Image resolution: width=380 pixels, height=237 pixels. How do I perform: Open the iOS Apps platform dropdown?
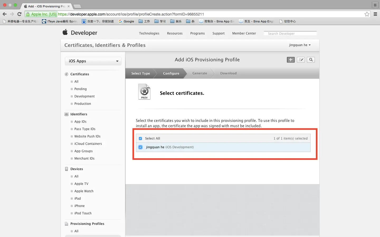pos(93,61)
